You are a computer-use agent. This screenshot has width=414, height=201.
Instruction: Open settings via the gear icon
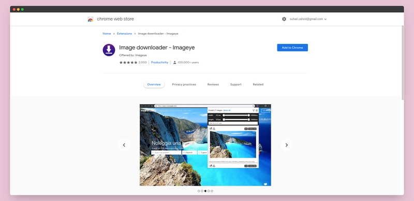tap(284, 19)
